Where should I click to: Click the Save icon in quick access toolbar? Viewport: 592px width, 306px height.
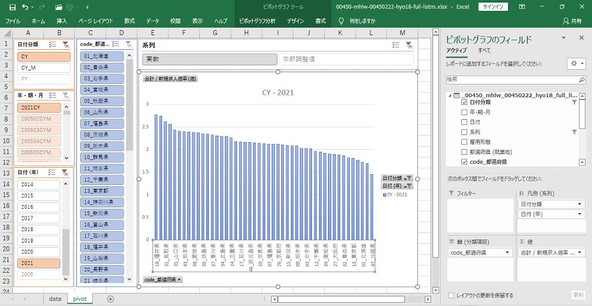tap(12, 7)
